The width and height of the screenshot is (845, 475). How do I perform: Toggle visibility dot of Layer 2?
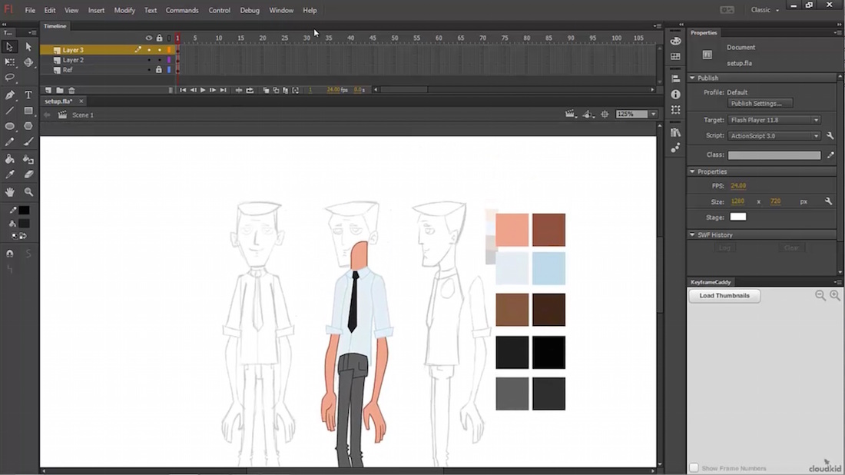click(x=149, y=60)
